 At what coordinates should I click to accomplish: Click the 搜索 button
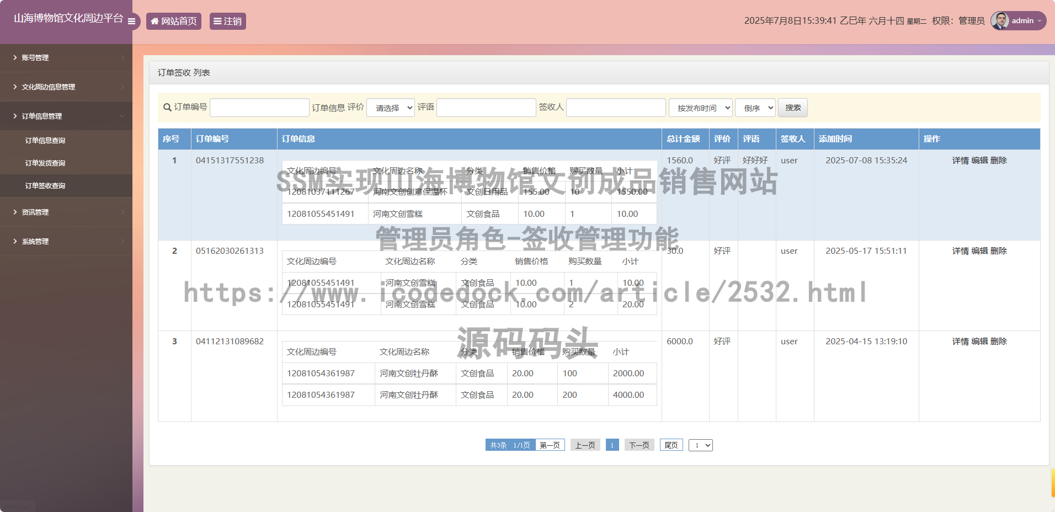[x=793, y=108]
